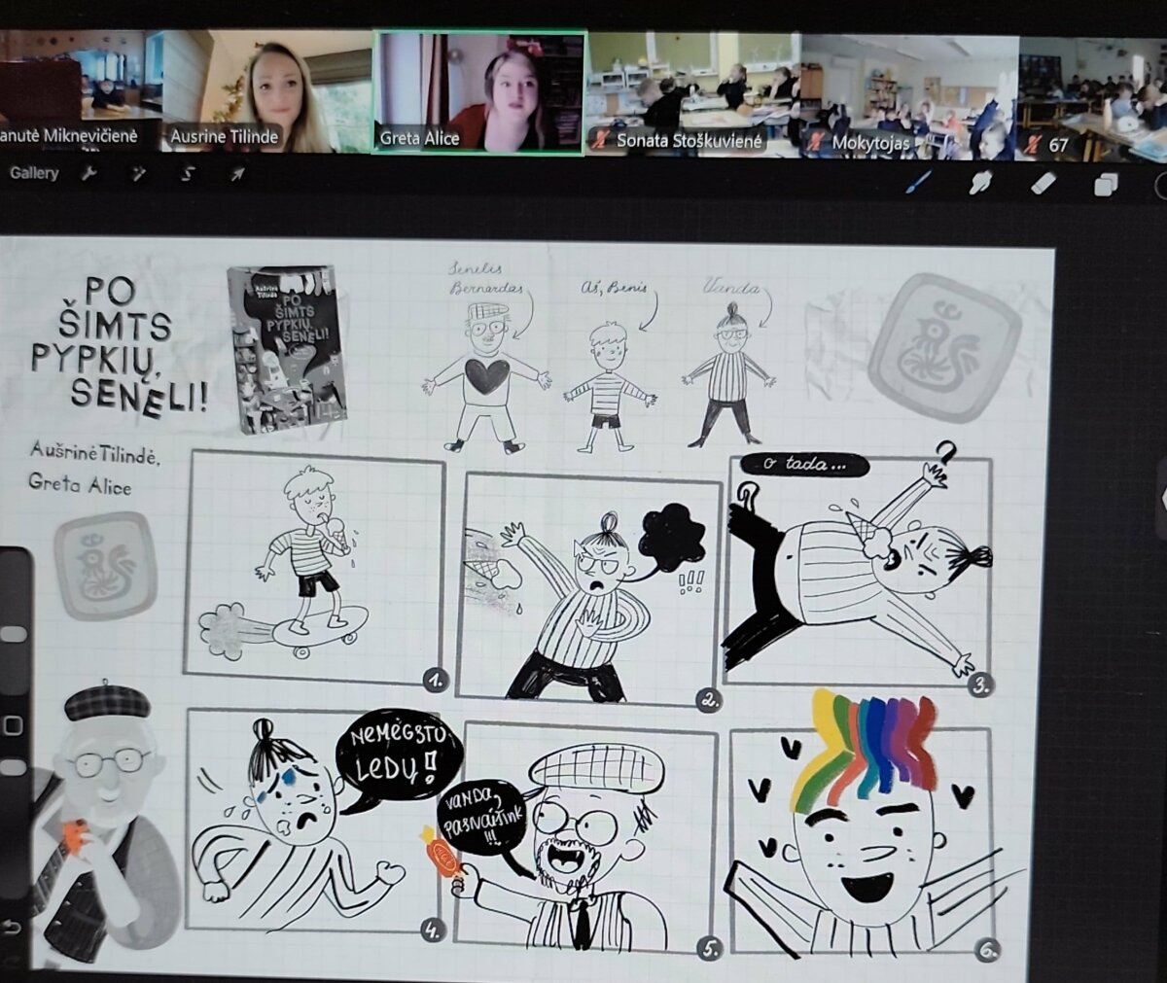The image size is (1167, 983).
Task: Tap the square Modify button in sidebar
Action: click(14, 725)
